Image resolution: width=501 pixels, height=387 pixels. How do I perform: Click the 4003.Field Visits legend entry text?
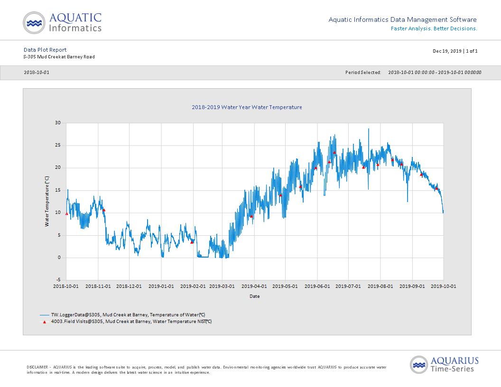(131, 322)
